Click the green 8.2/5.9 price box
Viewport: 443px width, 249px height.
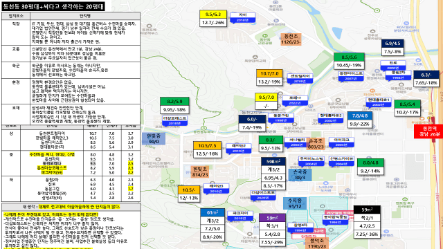pos(174,102)
